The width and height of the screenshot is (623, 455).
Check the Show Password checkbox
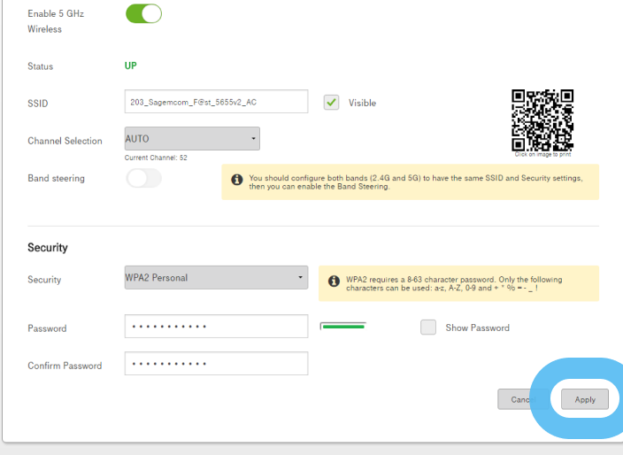(x=428, y=328)
